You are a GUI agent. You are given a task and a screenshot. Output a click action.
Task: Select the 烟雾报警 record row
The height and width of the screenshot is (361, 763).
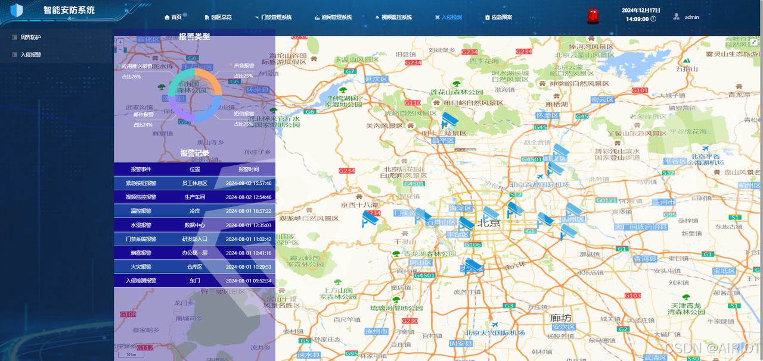pos(194,253)
